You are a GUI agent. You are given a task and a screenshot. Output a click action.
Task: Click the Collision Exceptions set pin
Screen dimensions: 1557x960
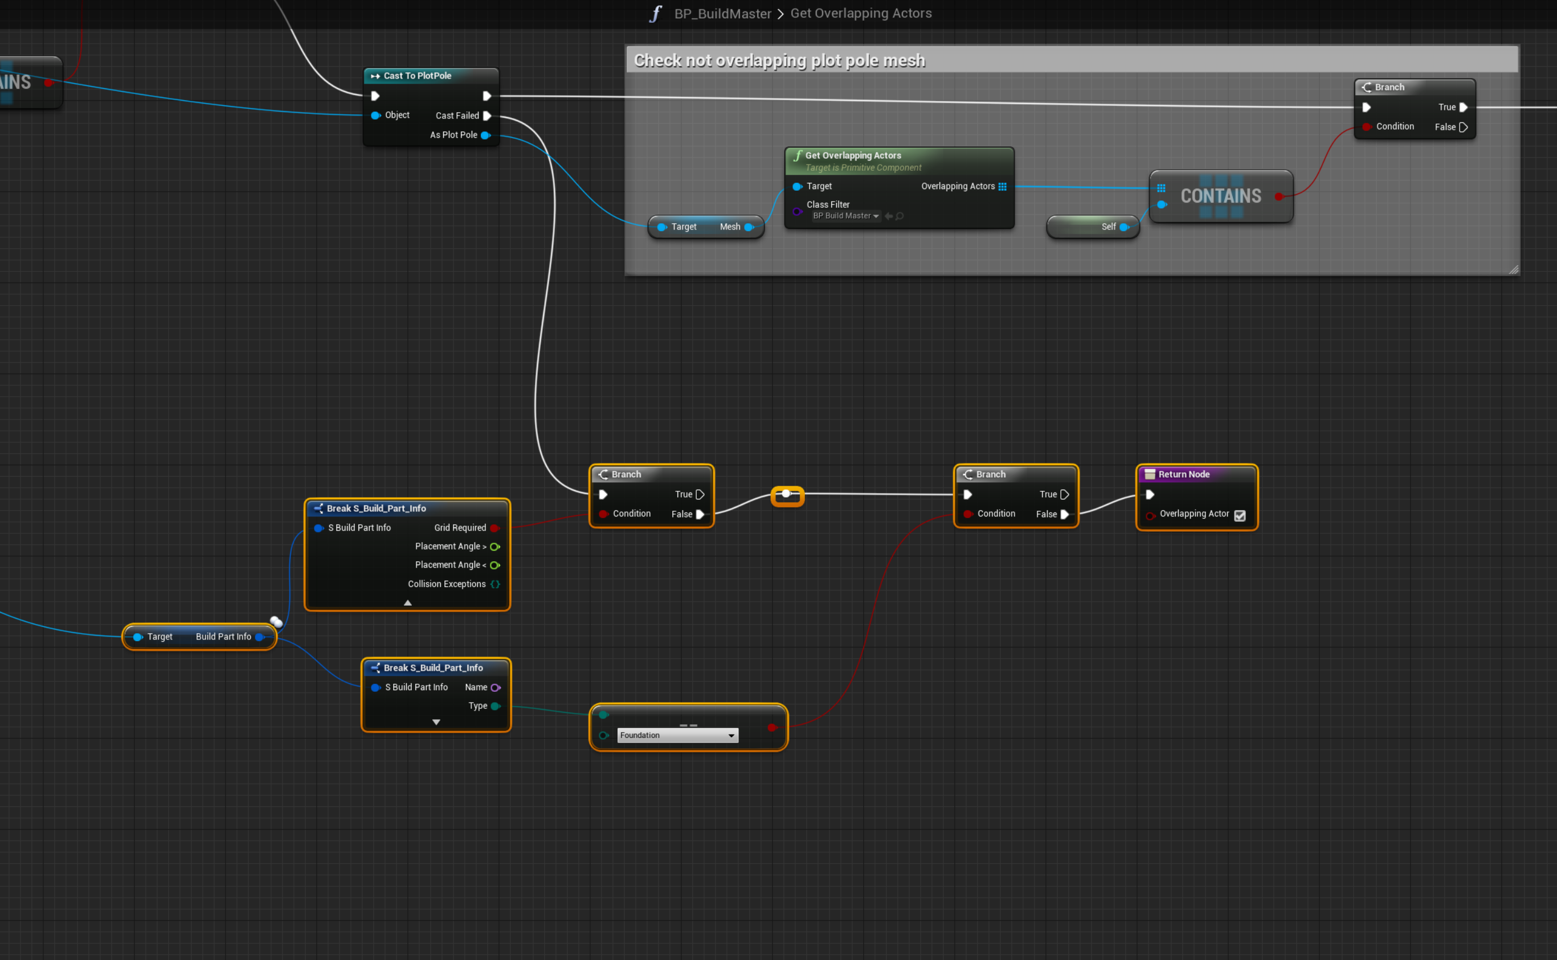click(495, 584)
